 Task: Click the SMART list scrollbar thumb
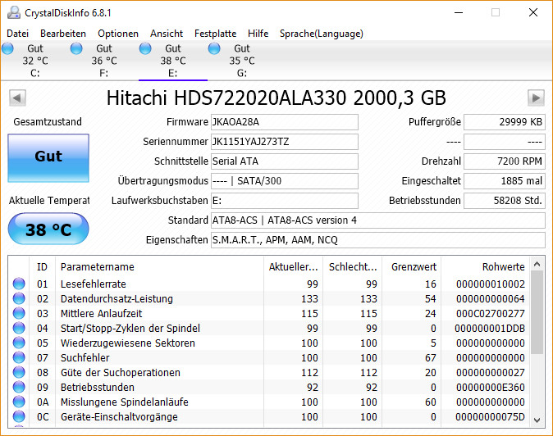point(537,312)
